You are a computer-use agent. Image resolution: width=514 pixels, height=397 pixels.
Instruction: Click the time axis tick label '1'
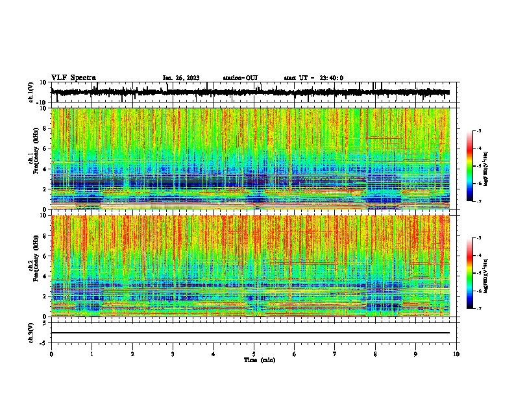pos(92,354)
